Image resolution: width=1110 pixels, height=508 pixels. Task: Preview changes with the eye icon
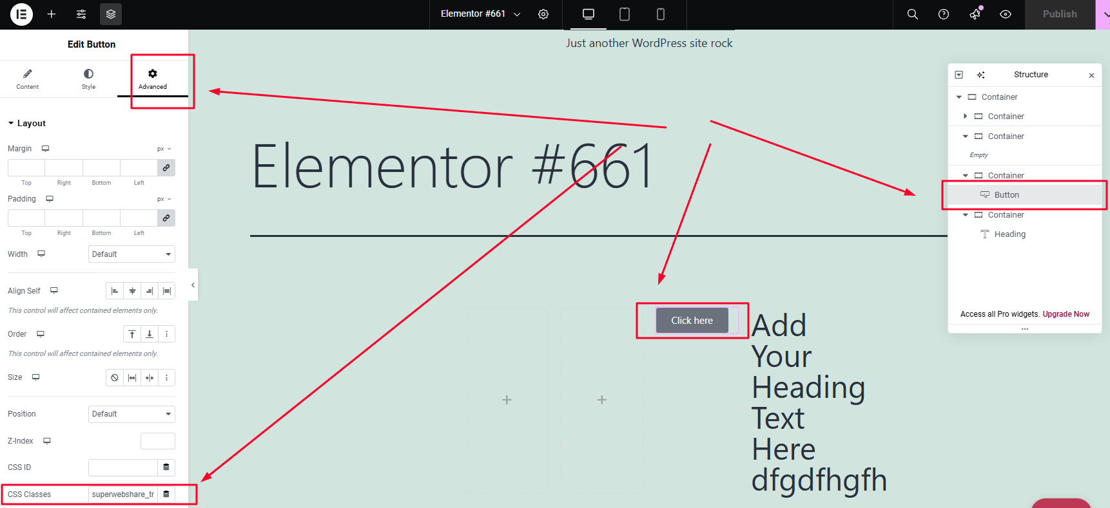point(1006,14)
